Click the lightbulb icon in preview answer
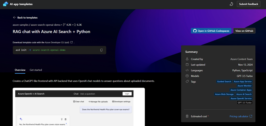Image resolution: width=266 pixels, height=126 pixels. (x=62, y=119)
